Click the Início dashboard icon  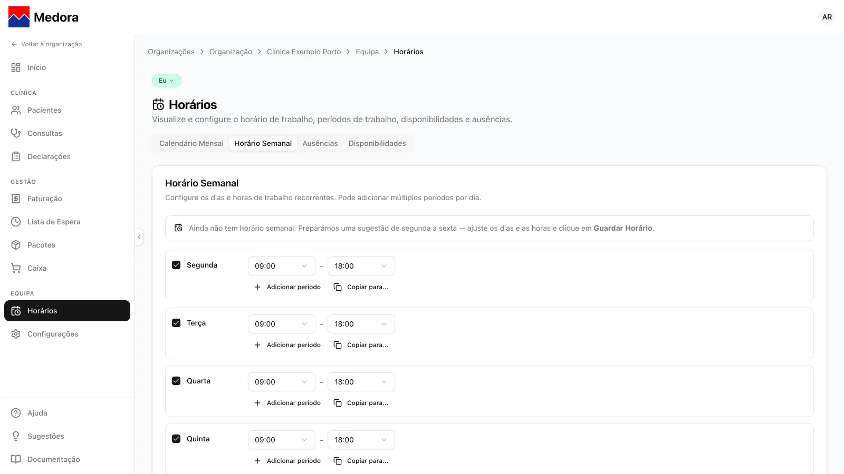[x=16, y=67]
